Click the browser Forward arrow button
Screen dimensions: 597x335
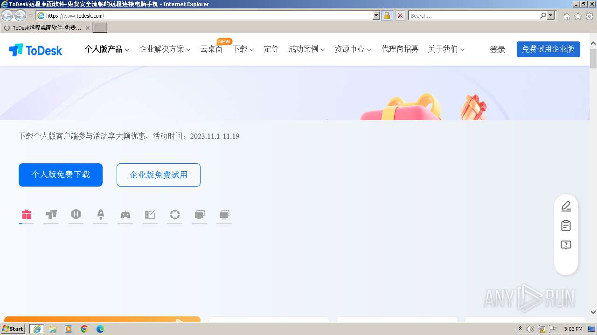click(x=20, y=15)
